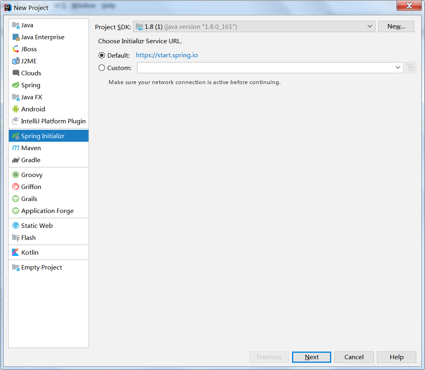Choose Java Enterprise project type
The height and width of the screenshot is (370, 425).
point(49,37)
